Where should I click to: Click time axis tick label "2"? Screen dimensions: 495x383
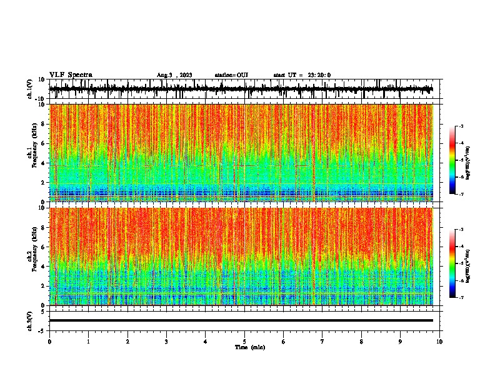127,342
